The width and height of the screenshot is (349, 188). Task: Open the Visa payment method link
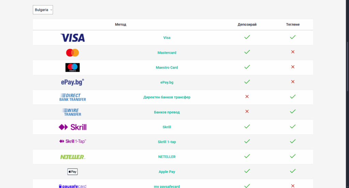(167, 38)
